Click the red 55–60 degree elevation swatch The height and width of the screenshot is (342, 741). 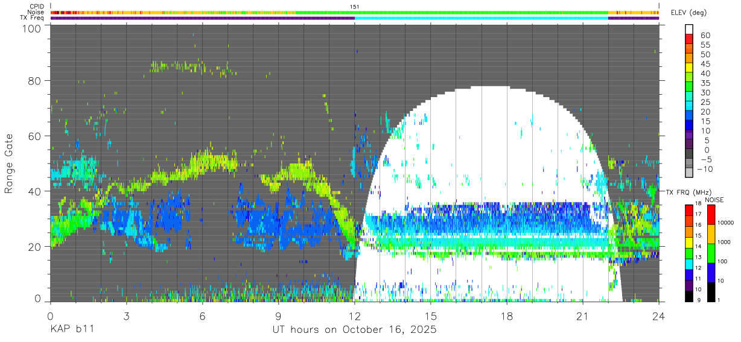(689, 39)
